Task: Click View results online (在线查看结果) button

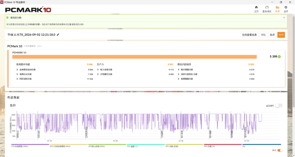Action: 249,35
